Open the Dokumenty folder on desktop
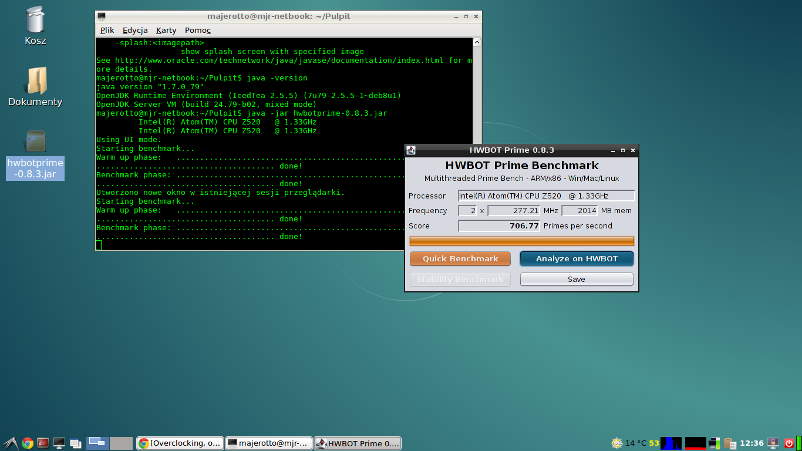The height and width of the screenshot is (451, 802). tap(36, 80)
